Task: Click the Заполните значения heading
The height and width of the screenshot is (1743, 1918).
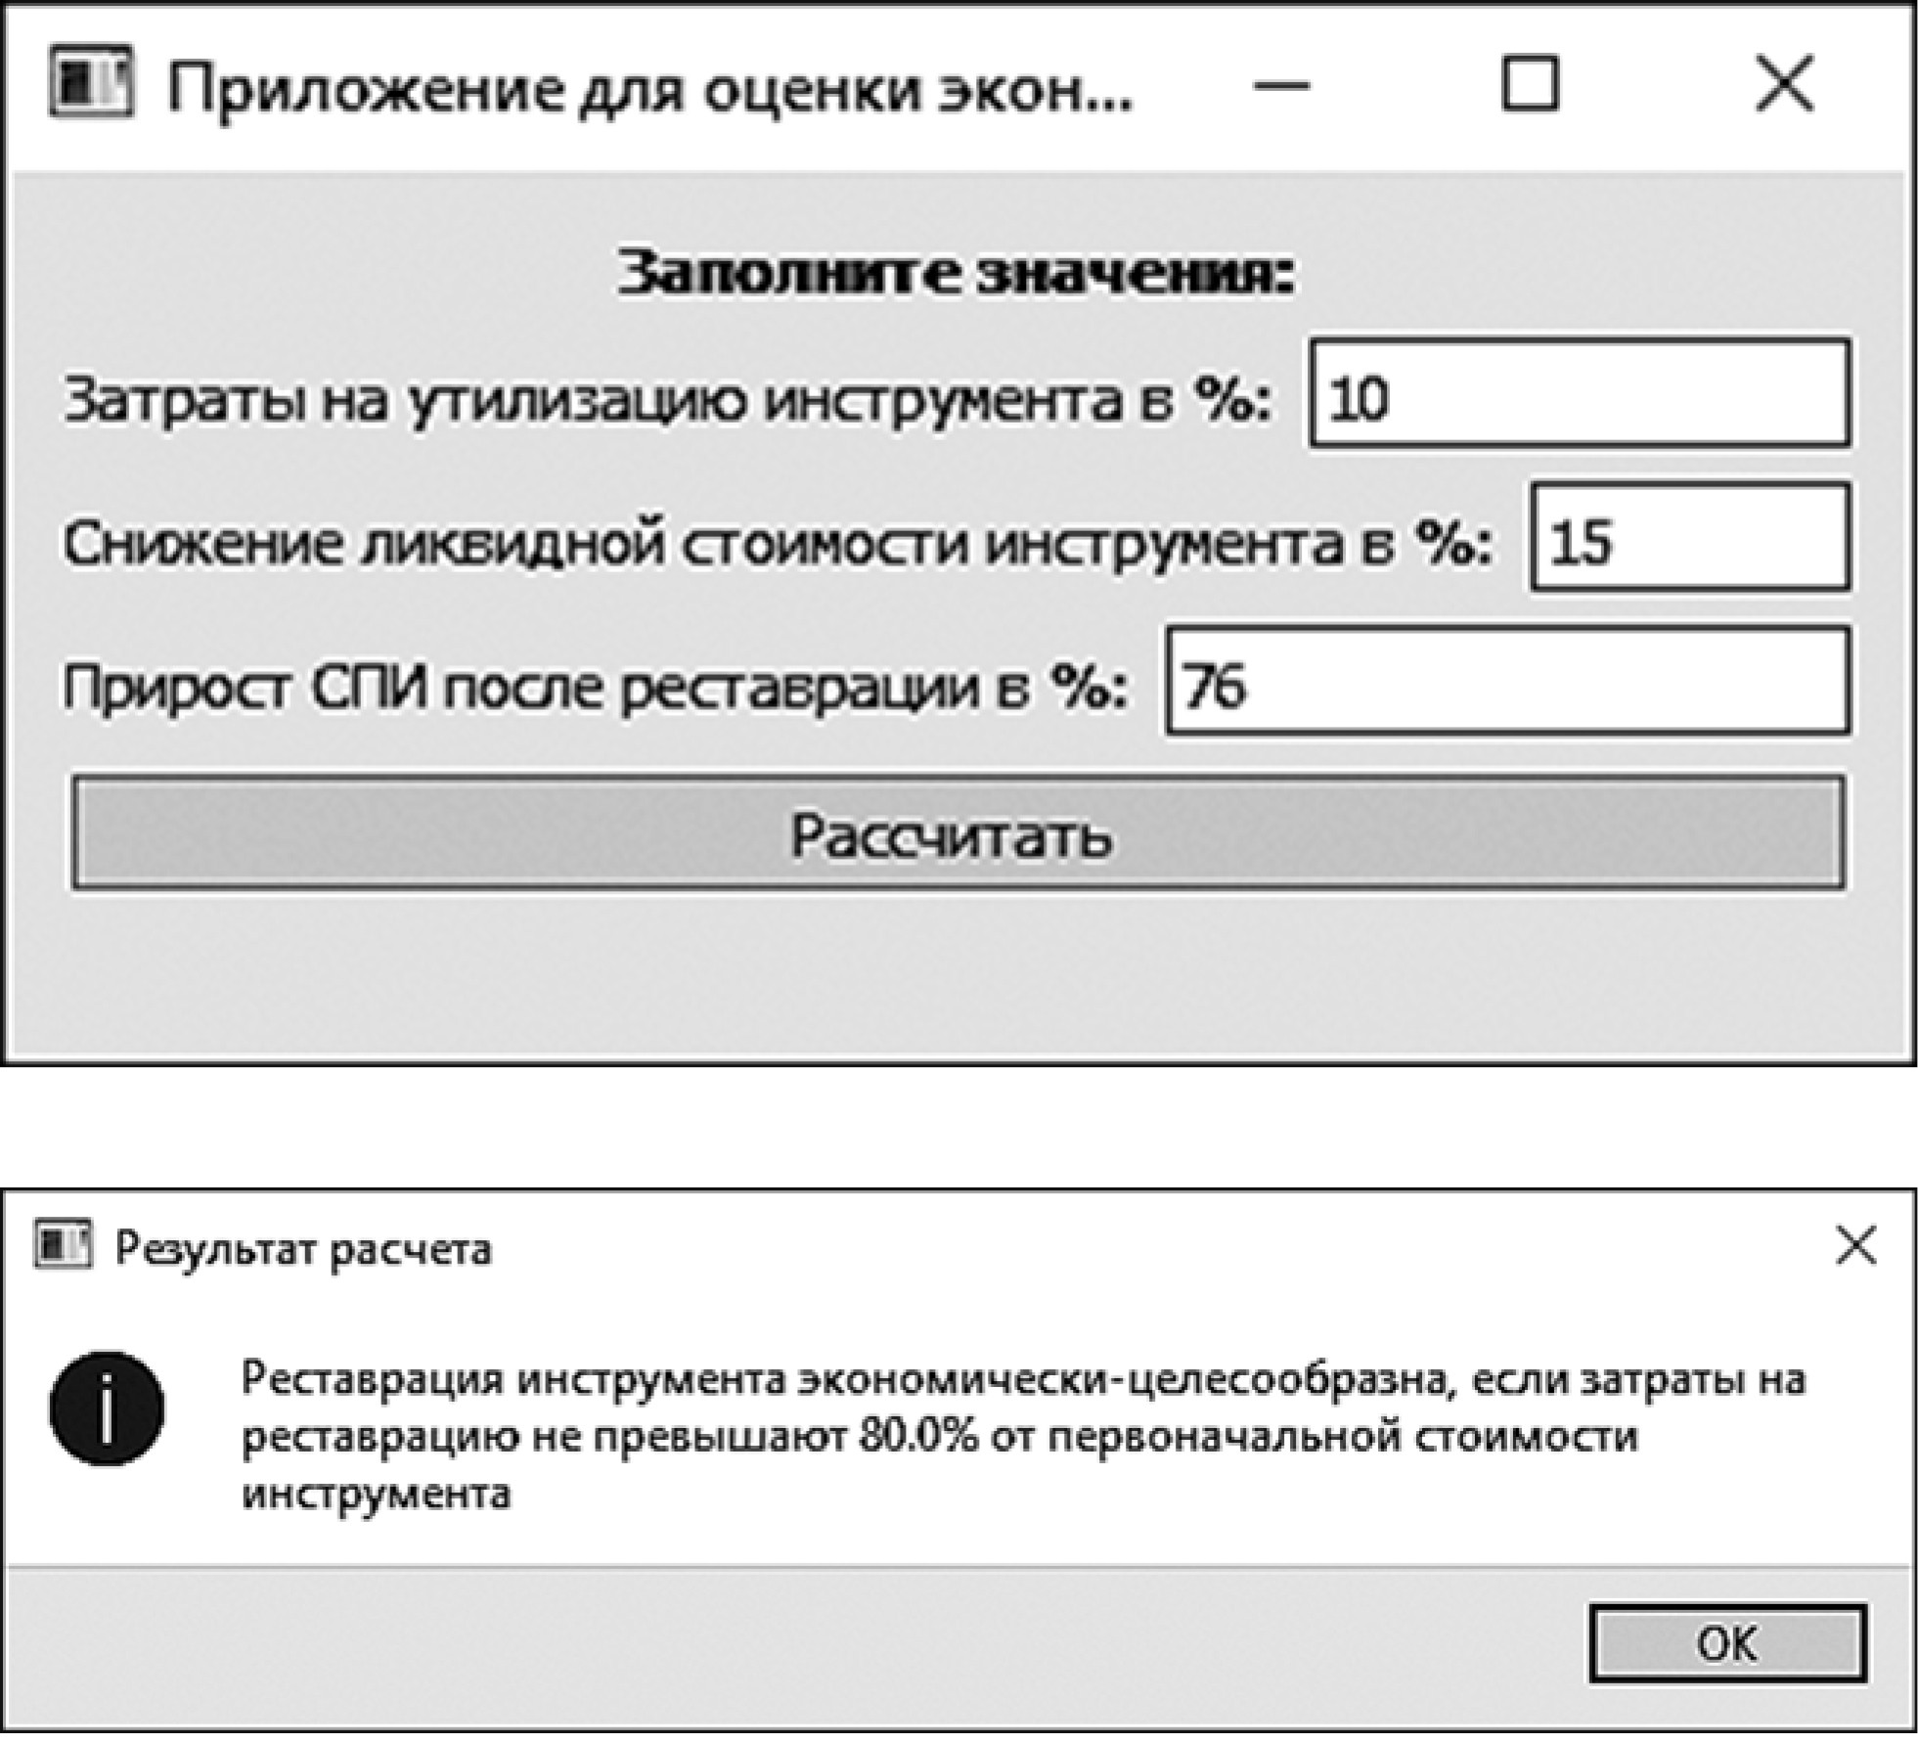Action: (956, 274)
